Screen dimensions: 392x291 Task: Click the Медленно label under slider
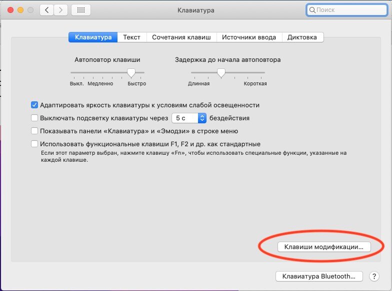(x=100, y=84)
